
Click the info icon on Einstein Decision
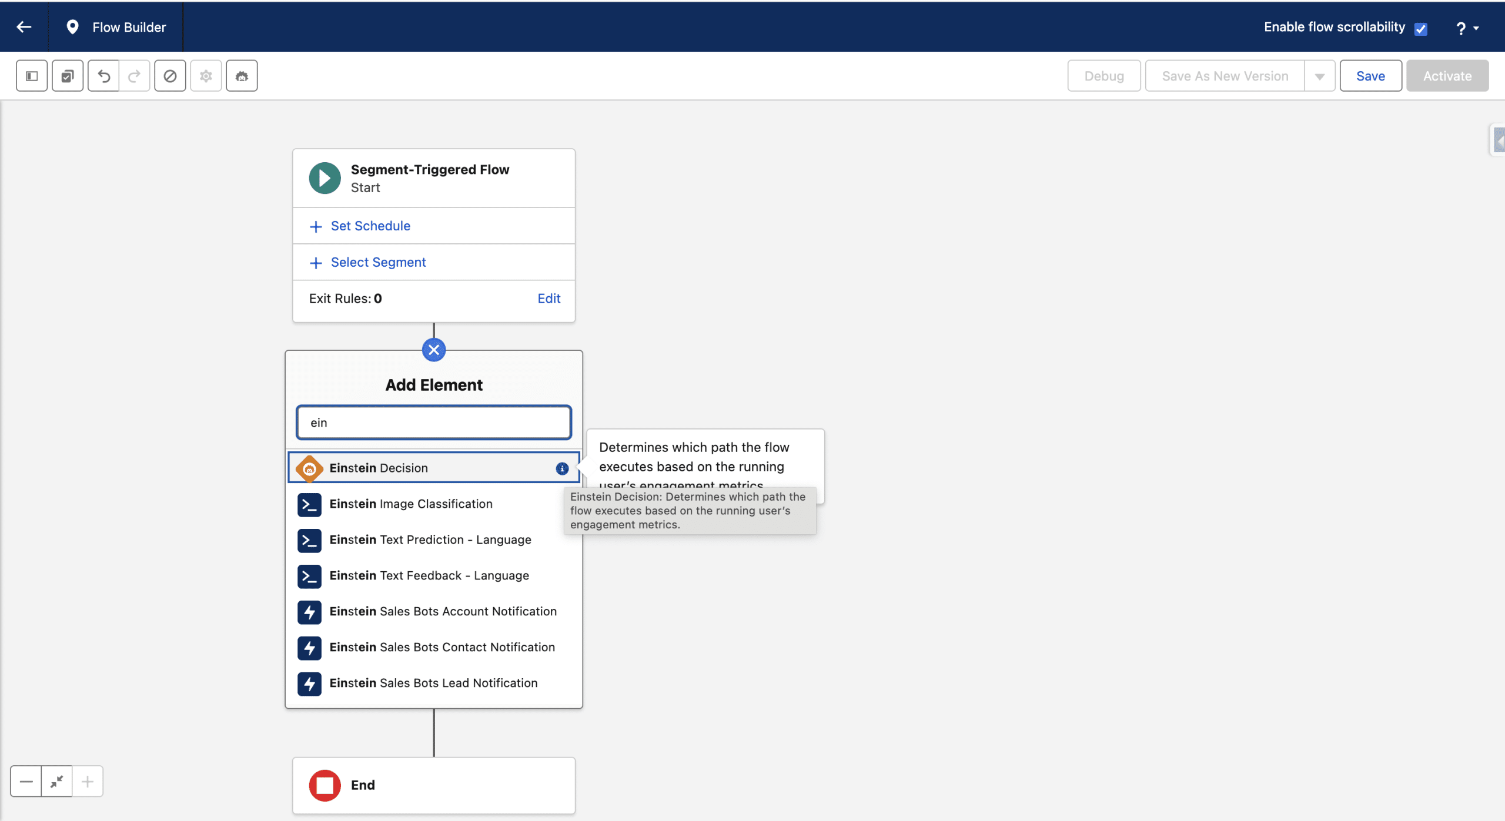pos(562,468)
